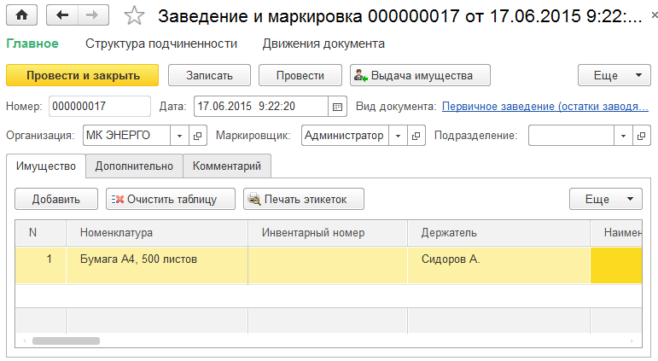Add document to favorites star
This screenshot has height=361, width=658.
coord(134,16)
